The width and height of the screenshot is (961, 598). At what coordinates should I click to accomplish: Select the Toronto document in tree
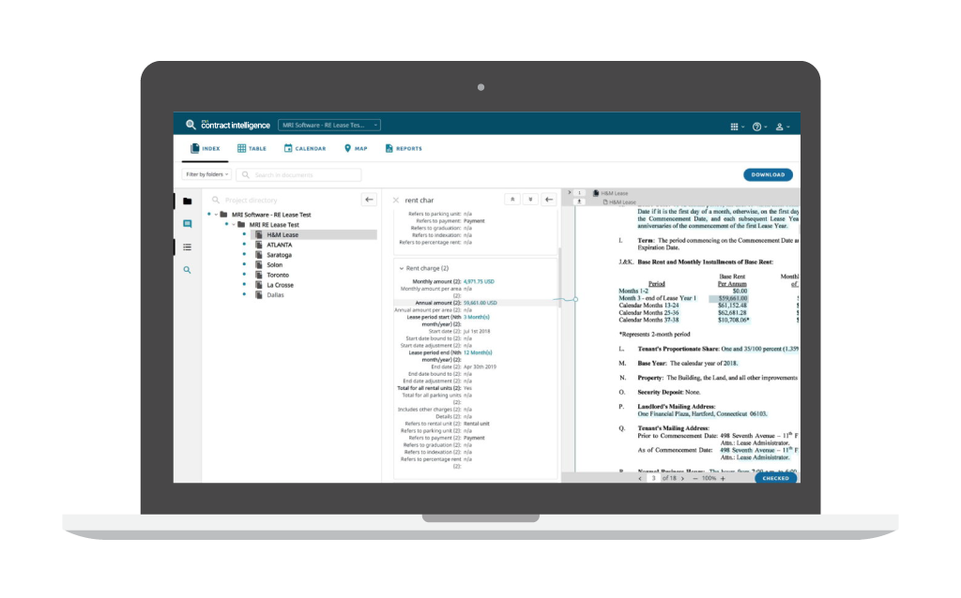click(x=277, y=275)
